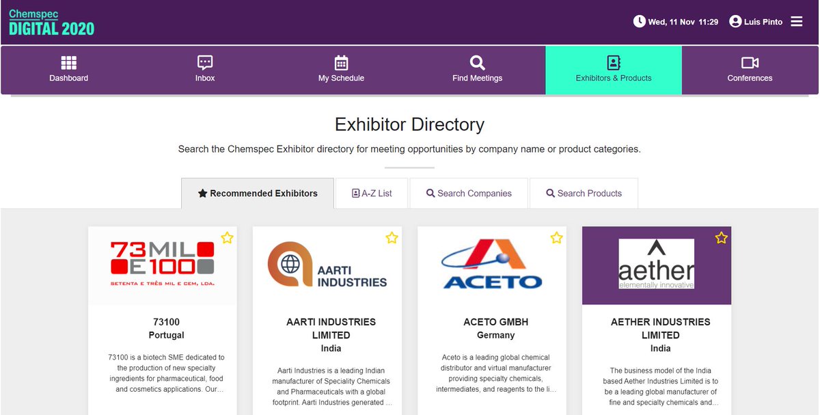Favorite the 73100 exhibitor with its star
The image size is (820, 415).
click(x=227, y=238)
